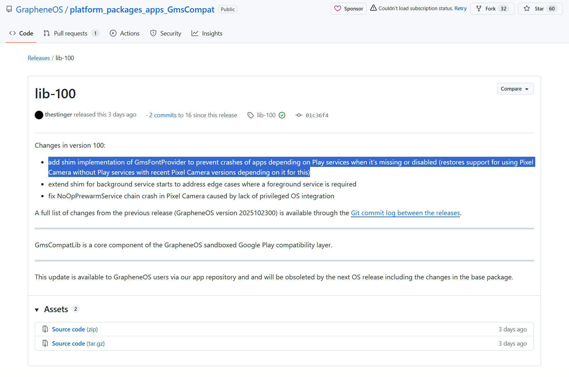Open the Actions tab
The width and height of the screenshot is (569, 377).
click(x=125, y=33)
